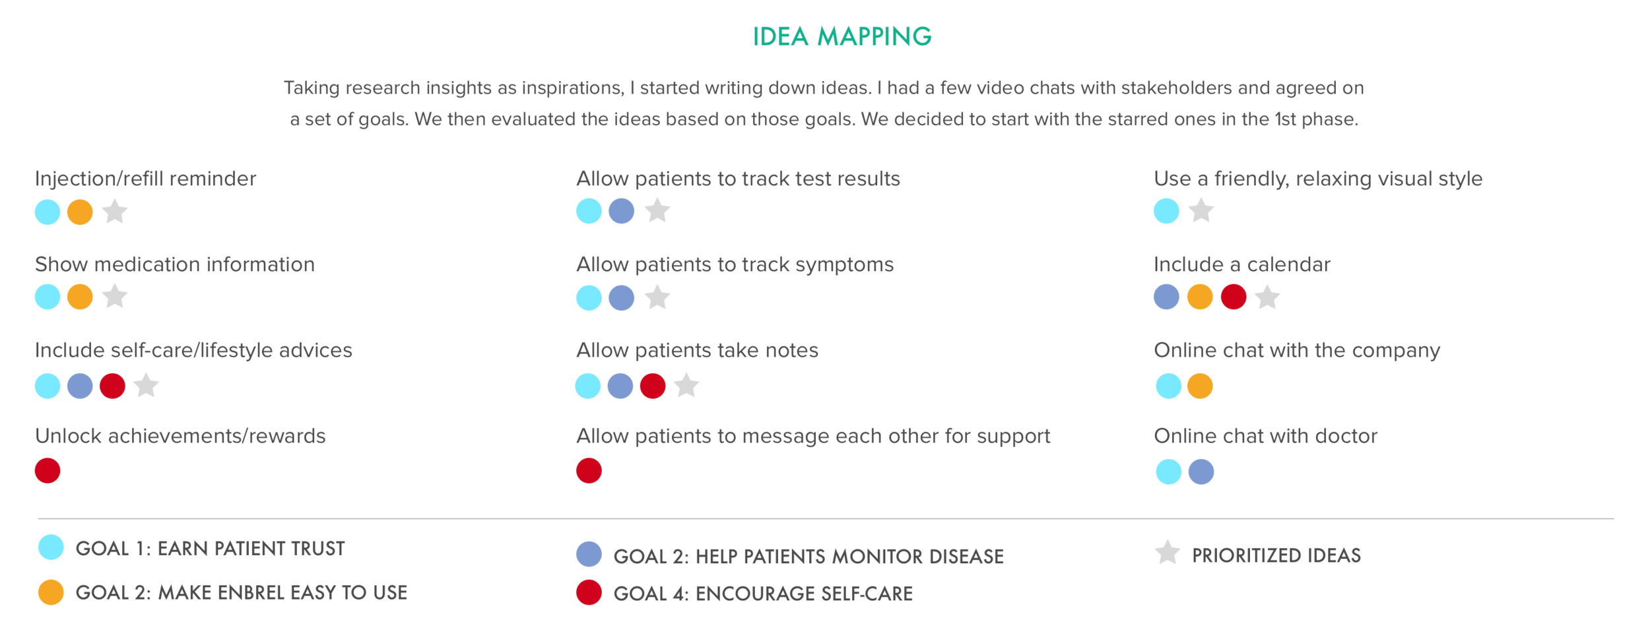Image resolution: width=1650 pixels, height=641 pixels.
Task: Click the red dot under message each other
Action: [589, 471]
